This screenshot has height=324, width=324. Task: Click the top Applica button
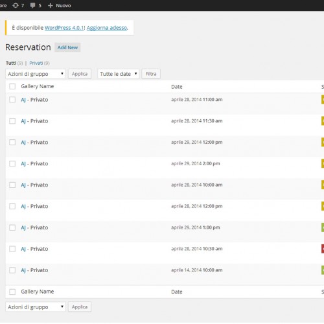(80, 74)
